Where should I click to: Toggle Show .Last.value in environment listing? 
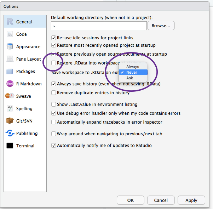pyautogui.click(x=54, y=104)
